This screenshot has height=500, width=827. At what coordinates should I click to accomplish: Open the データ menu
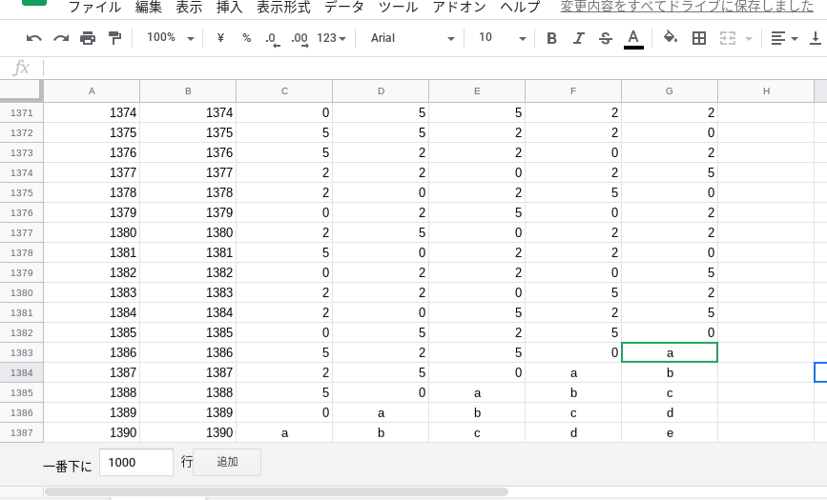point(344,7)
